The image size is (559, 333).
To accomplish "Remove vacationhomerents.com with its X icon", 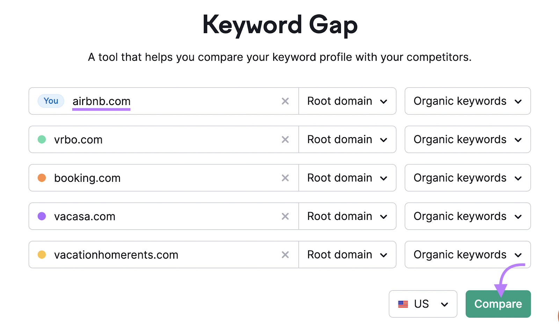I will (x=285, y=254).
